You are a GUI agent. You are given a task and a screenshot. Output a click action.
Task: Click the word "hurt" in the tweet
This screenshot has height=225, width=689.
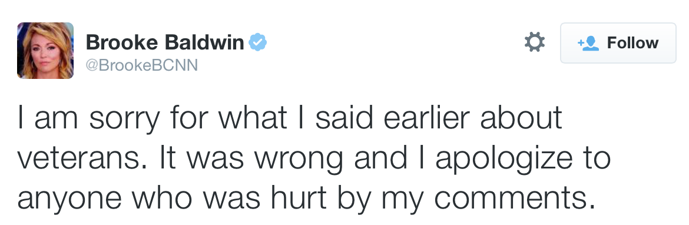click(299, 197)
